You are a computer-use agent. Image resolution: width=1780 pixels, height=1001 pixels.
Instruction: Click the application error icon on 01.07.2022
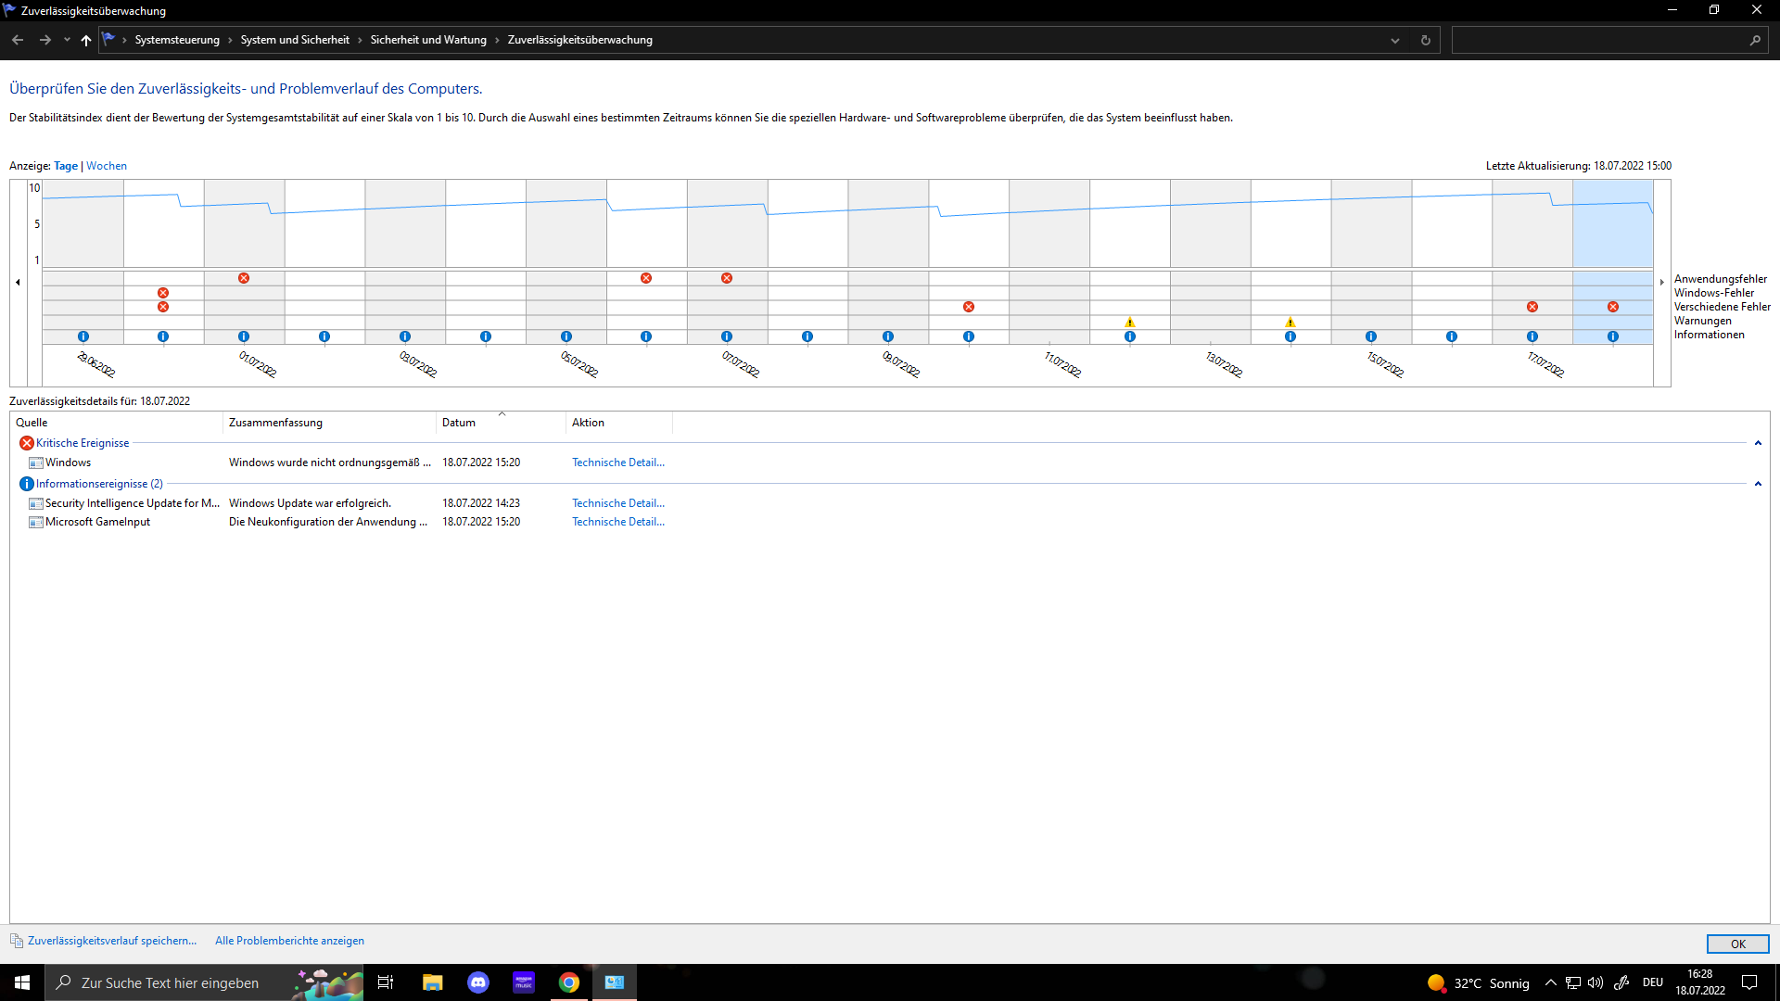pyautogui.click(x=244, y=278)
